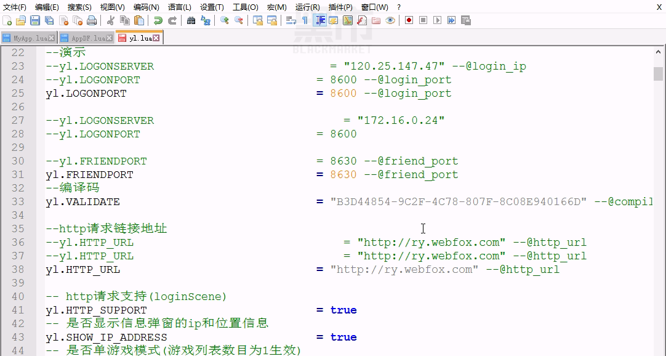
Task: Switch to the AppDF.lua tab
Action: [x=88, y=38]
